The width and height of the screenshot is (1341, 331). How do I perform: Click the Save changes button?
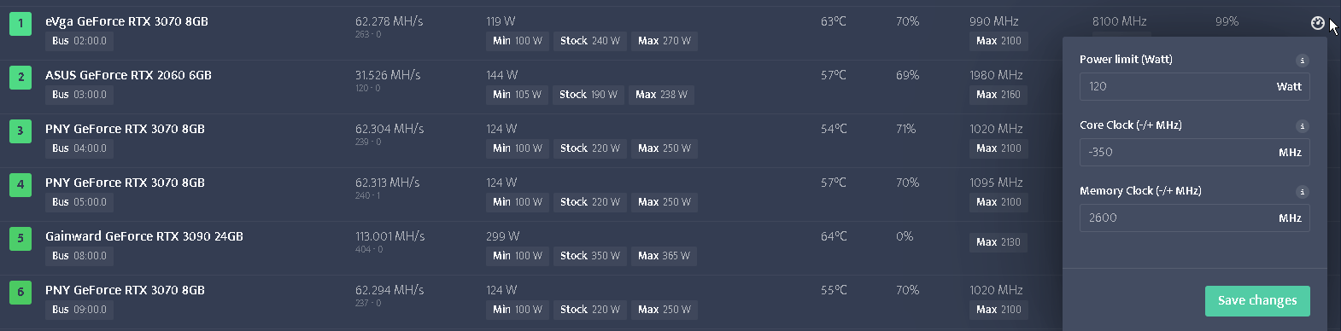(1257, 300)
